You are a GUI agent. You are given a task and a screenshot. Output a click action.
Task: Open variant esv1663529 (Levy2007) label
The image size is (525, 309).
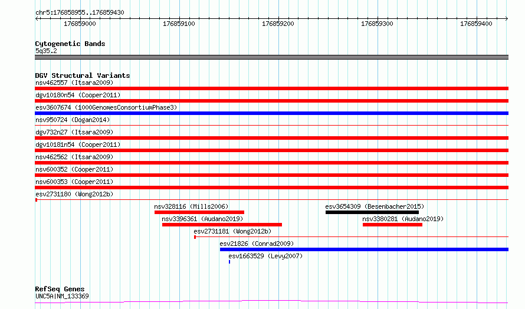point(265,256)
